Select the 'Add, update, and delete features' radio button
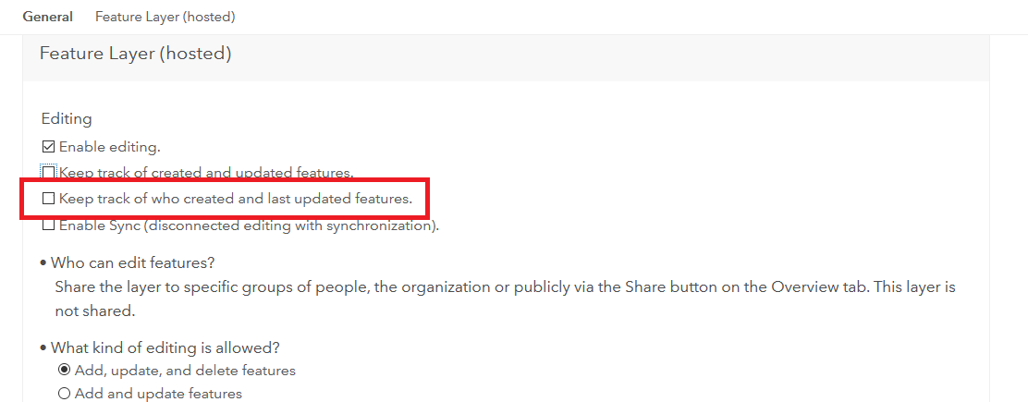This screenshot has width=1028, height=402. (65, 371)
